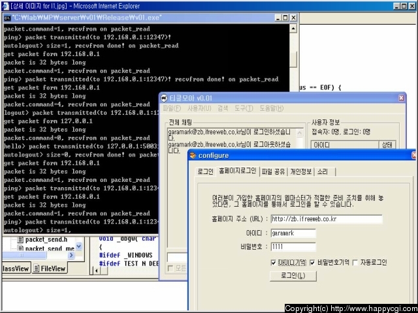This screenshot has height=313, width=418.
Task: Switch to the ClassView tab
Action: point(16,269)
